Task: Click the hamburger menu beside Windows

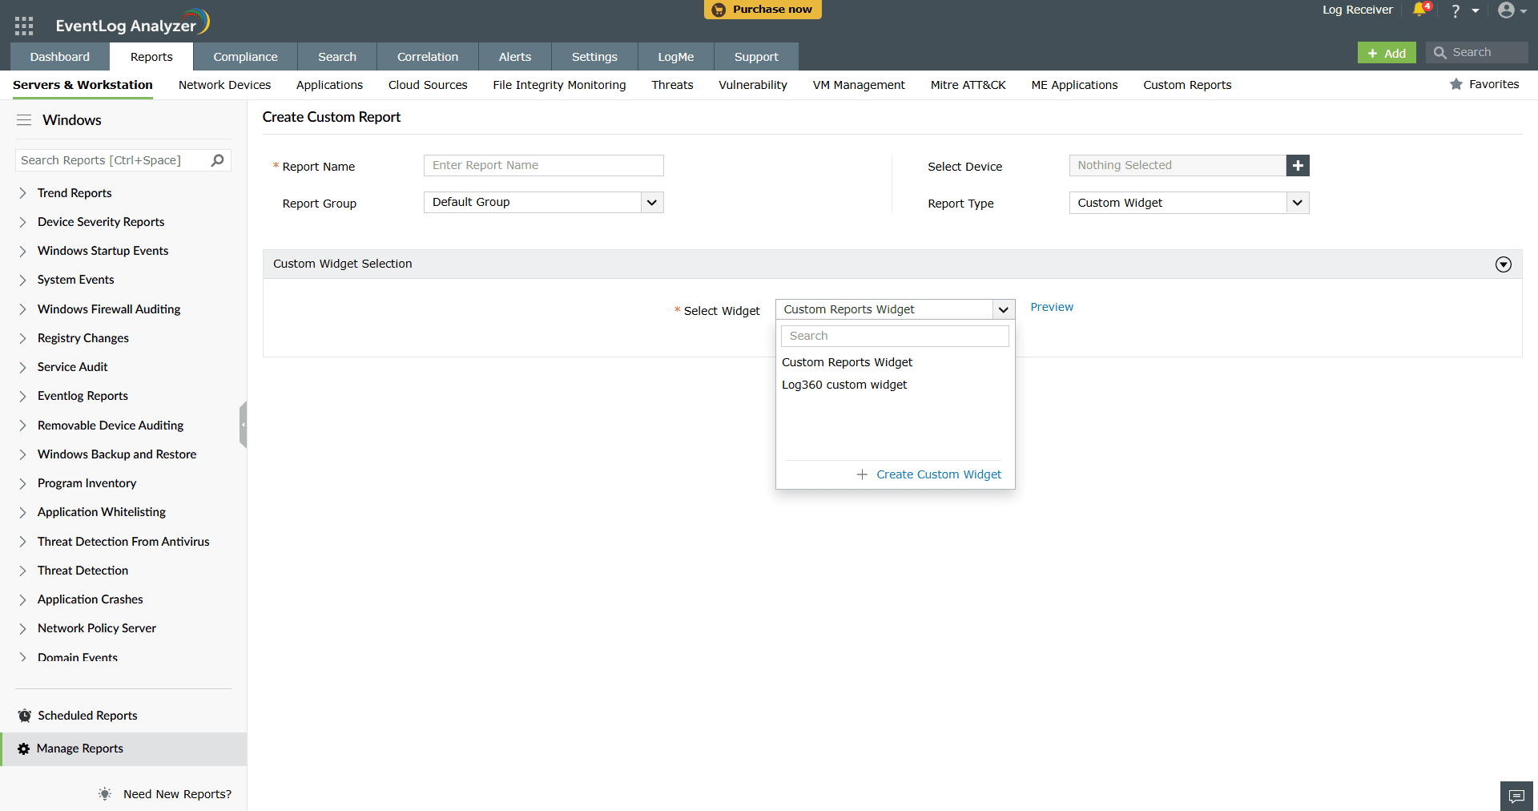Action: pos(24,120)
